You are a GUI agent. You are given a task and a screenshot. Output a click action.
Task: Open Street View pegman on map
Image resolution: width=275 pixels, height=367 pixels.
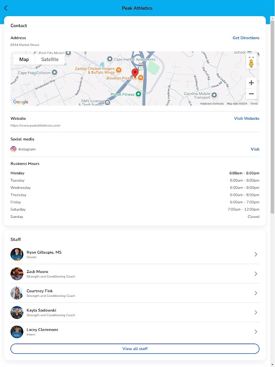251,62
